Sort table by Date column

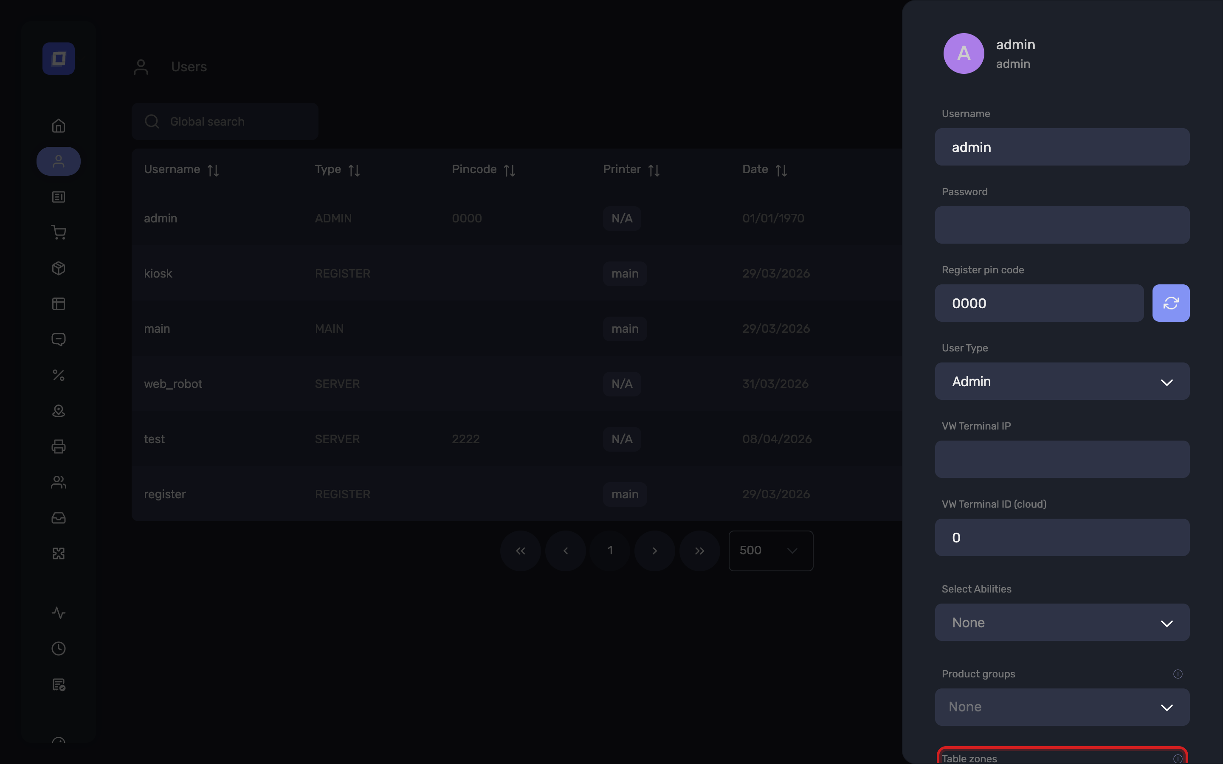tap(781, 170)
